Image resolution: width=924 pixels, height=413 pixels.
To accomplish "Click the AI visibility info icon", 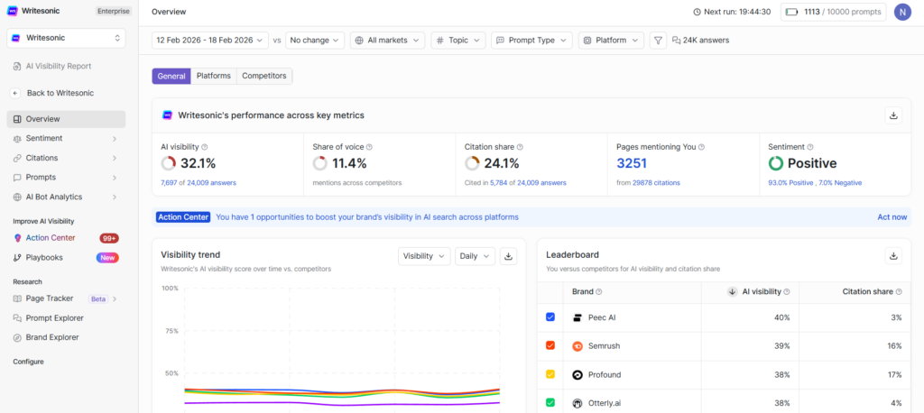I will [x=205, y=147].
